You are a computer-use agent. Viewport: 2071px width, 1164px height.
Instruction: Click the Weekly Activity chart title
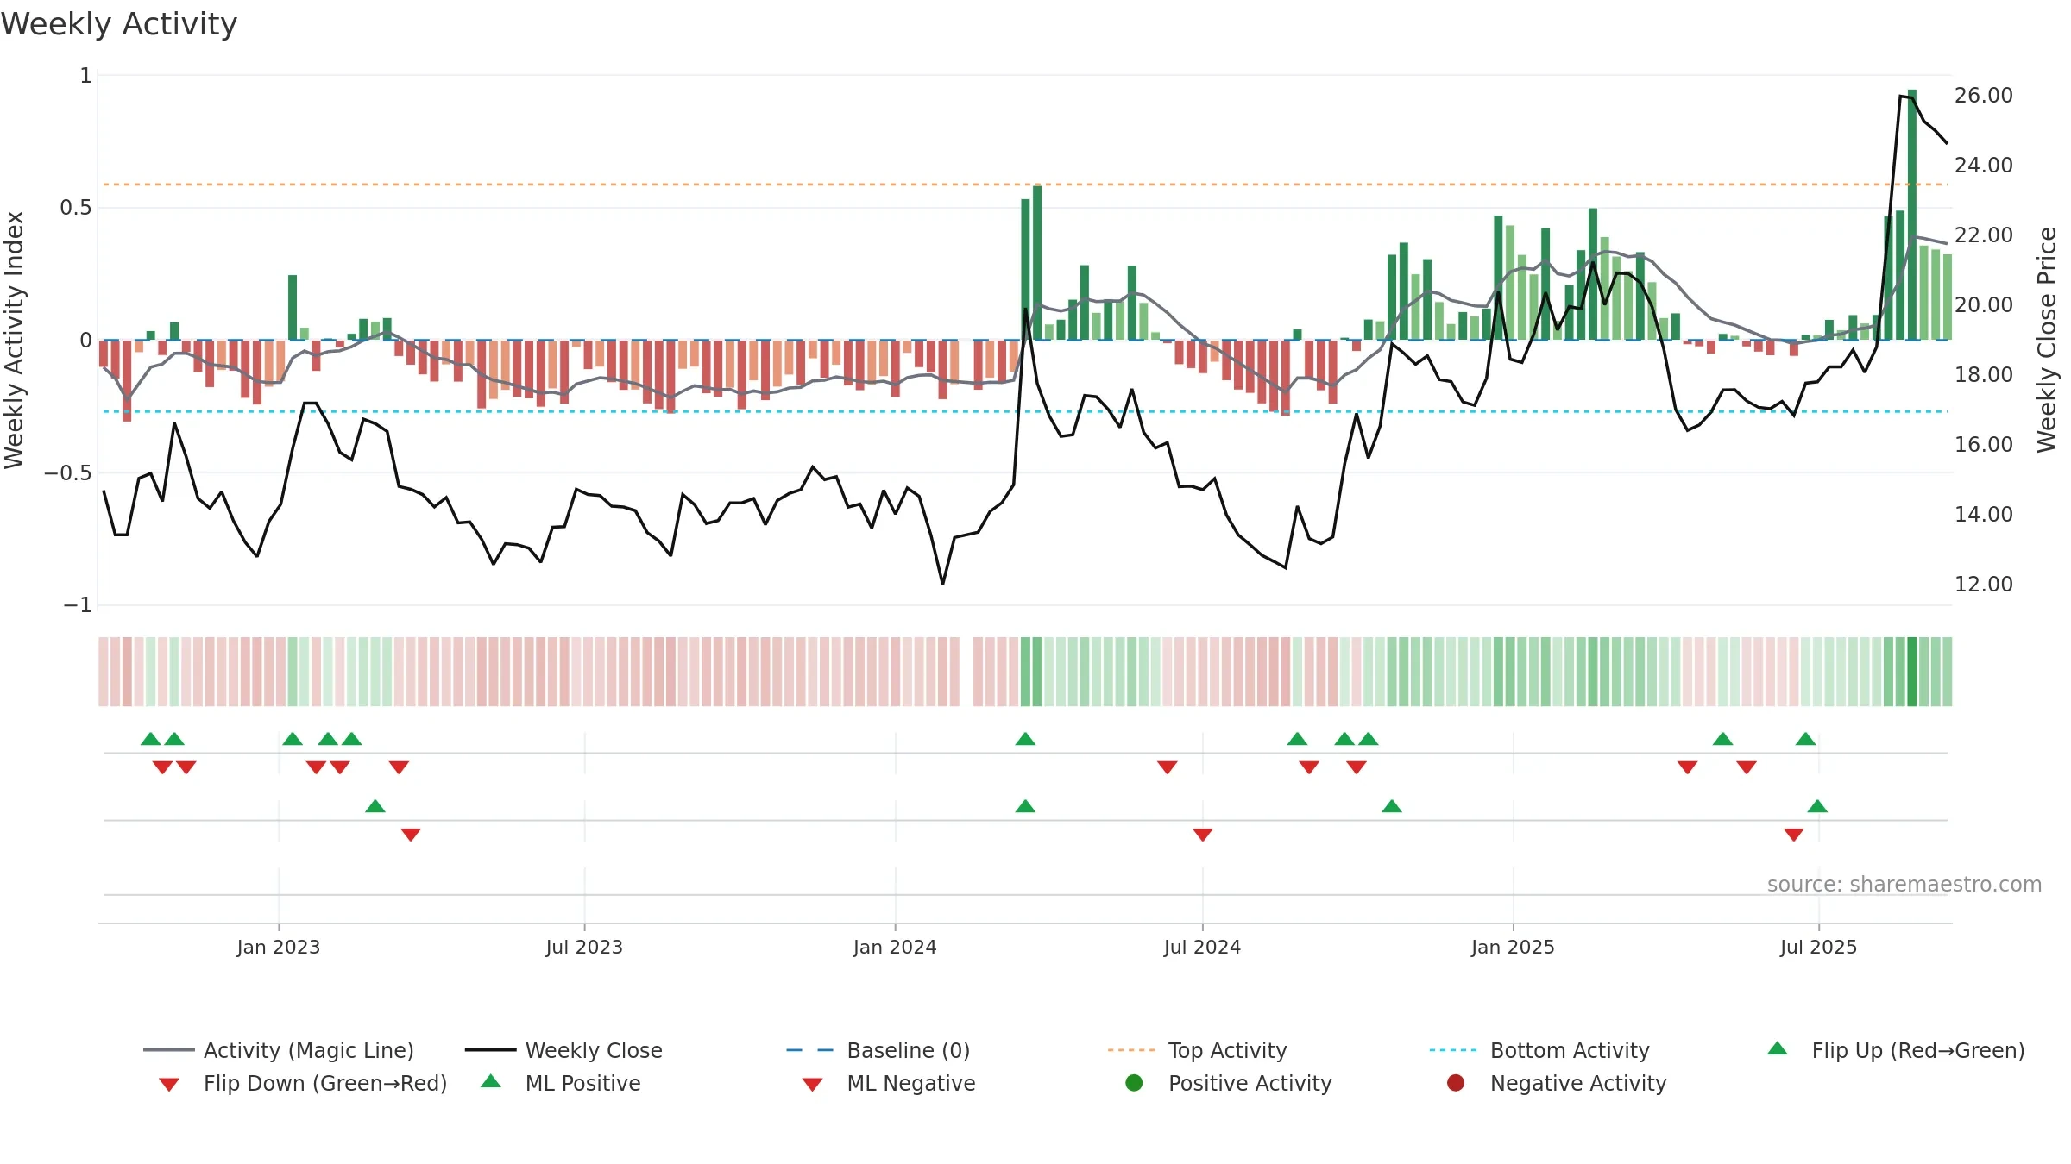(x=119, y=24)
